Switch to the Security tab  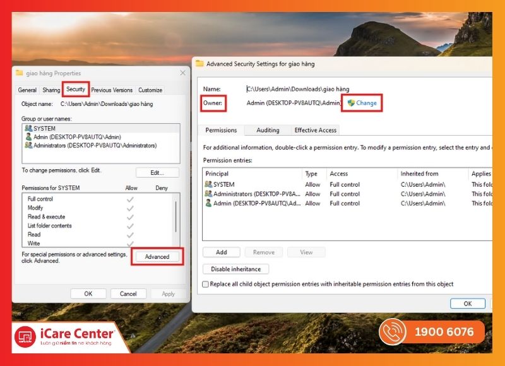[76, 90]
